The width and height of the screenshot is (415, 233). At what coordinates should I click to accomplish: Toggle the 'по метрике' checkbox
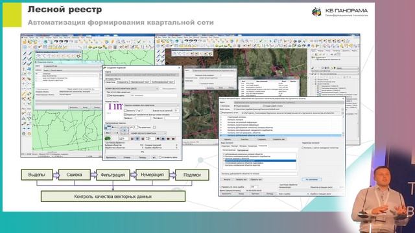click(x=154, y=128)
